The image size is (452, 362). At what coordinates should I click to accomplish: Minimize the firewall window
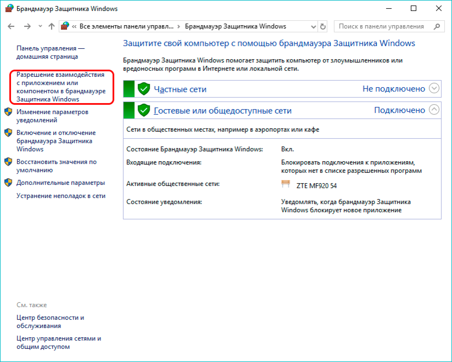389,8
